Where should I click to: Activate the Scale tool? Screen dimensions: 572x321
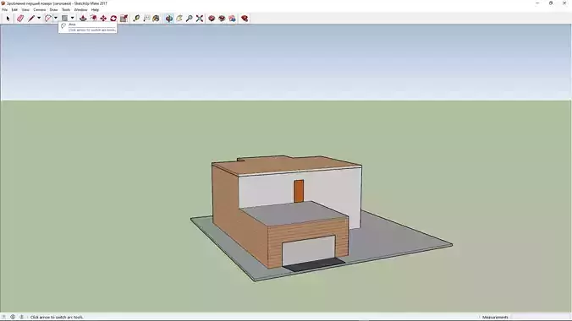[x=124, y=19]
